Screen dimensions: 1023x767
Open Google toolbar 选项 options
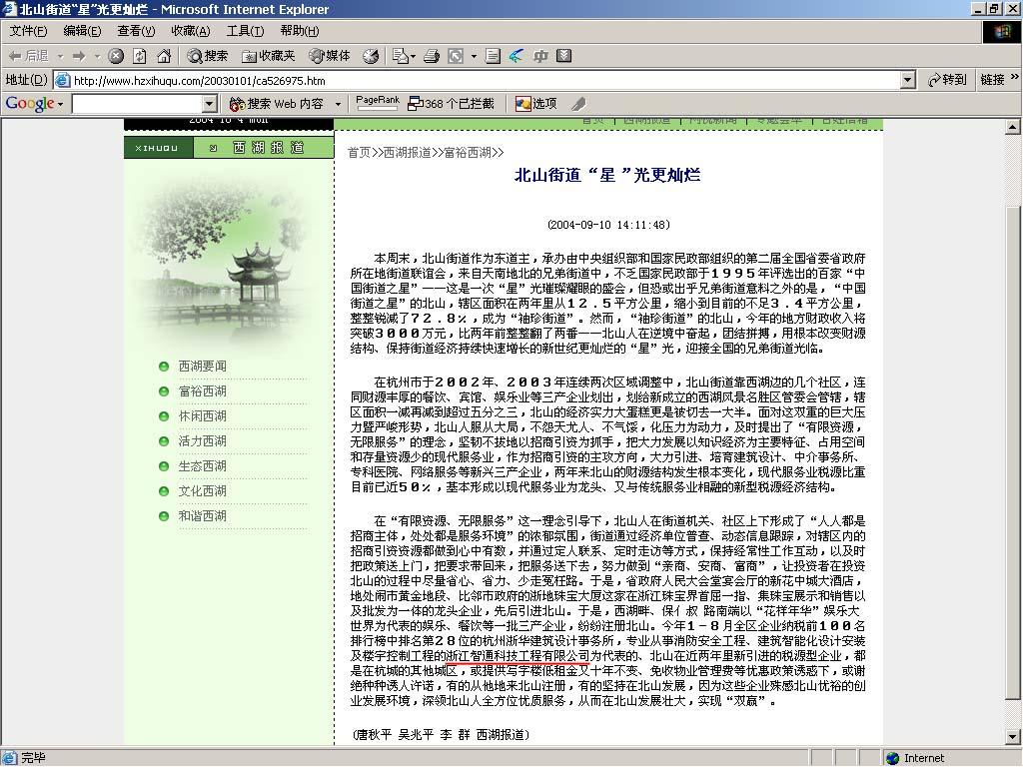(x=536, y=104)
